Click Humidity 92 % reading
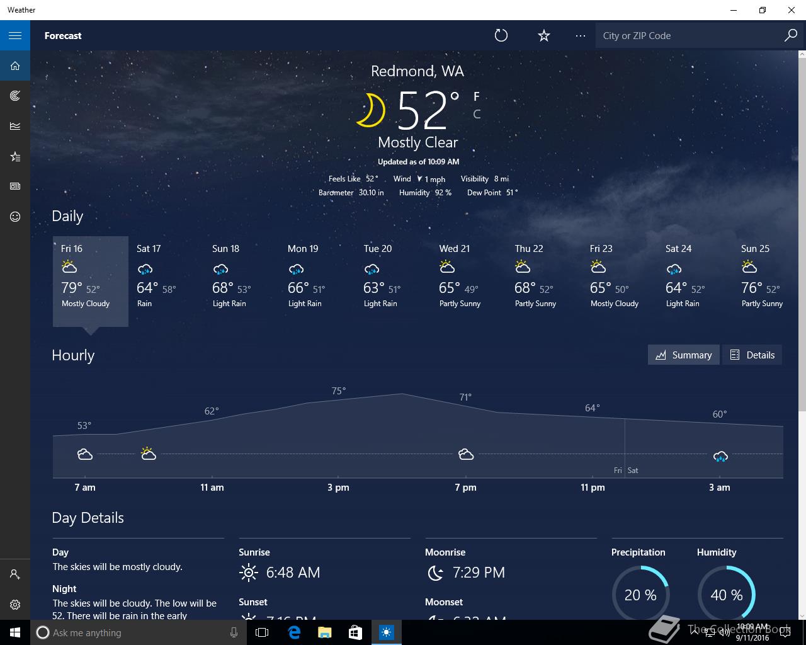The height and width of the screenshot is (645, 806). point(425,193)
